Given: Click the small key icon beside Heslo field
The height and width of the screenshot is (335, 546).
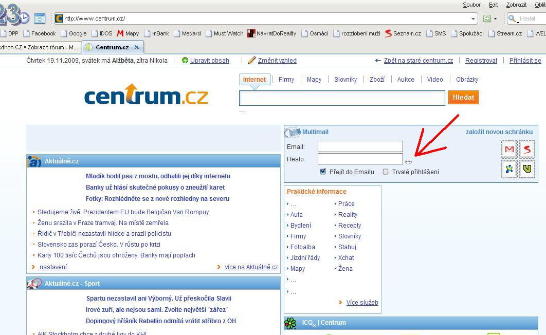Looking at the screenshot, I should (x=408, y=161).
